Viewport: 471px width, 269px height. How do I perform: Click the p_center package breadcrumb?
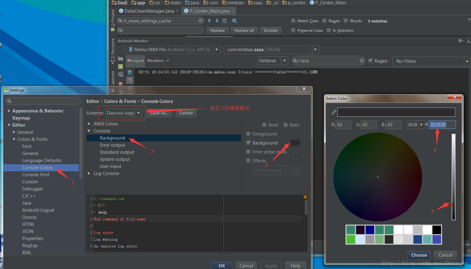click(294, 3)
